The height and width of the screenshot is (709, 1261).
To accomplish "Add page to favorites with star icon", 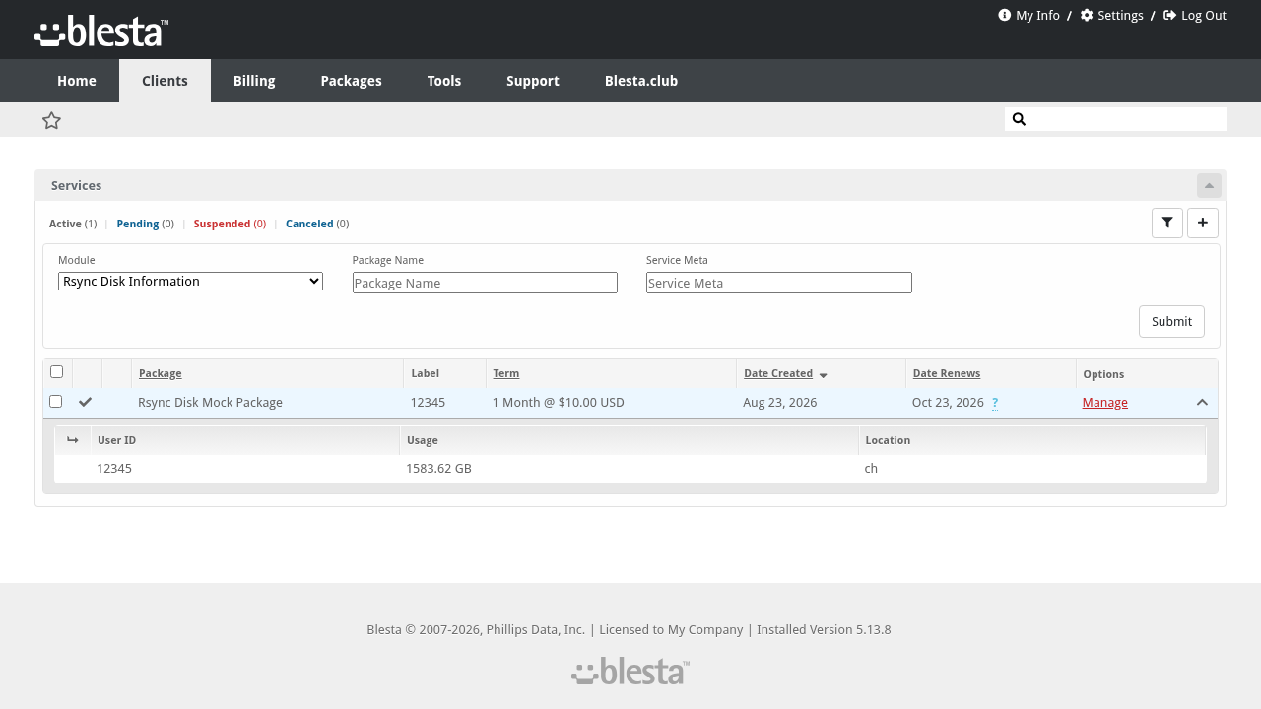I will click(x=52, y=120).
